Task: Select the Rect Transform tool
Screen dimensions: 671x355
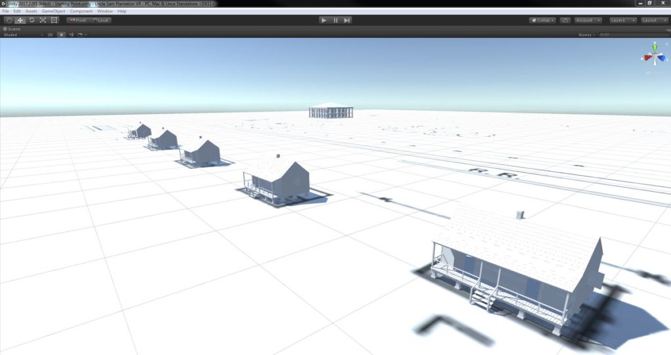Action: pyautogui.click(x=54, y=20)
